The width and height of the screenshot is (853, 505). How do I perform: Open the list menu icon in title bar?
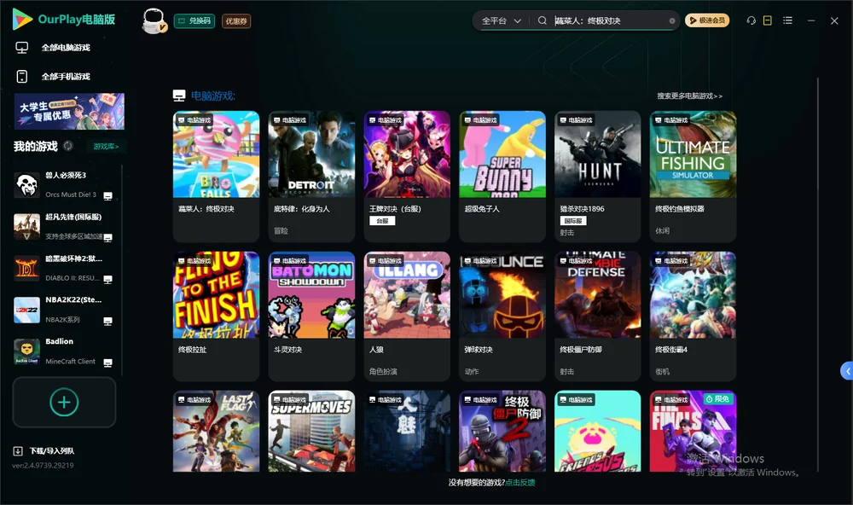pyautogui.click(x=787, y=20)
